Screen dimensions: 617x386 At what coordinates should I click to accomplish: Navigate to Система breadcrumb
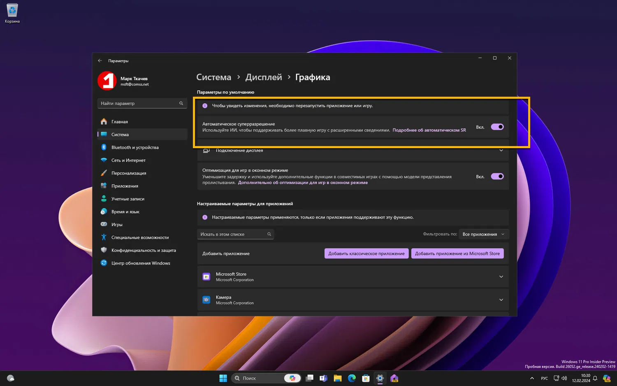pos(213,77)
